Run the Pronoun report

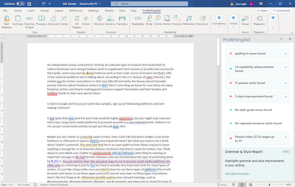click(x=177, y=20)
